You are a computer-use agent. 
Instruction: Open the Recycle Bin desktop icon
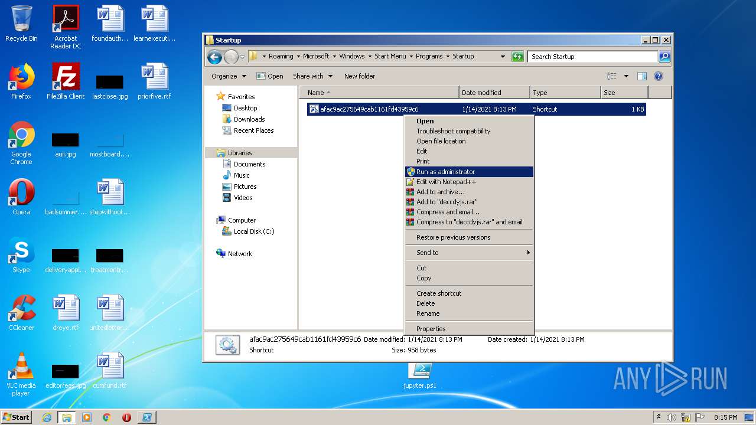point(21,24)
